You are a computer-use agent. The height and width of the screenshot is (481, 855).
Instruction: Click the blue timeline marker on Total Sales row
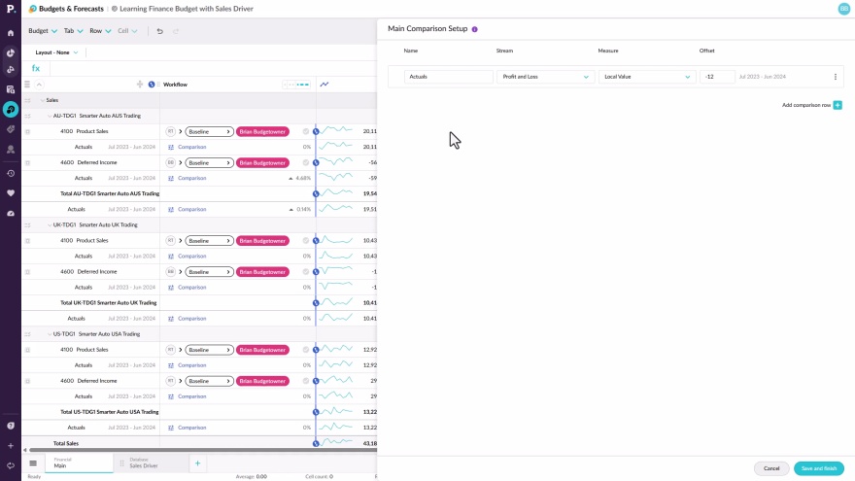[316, 443]
